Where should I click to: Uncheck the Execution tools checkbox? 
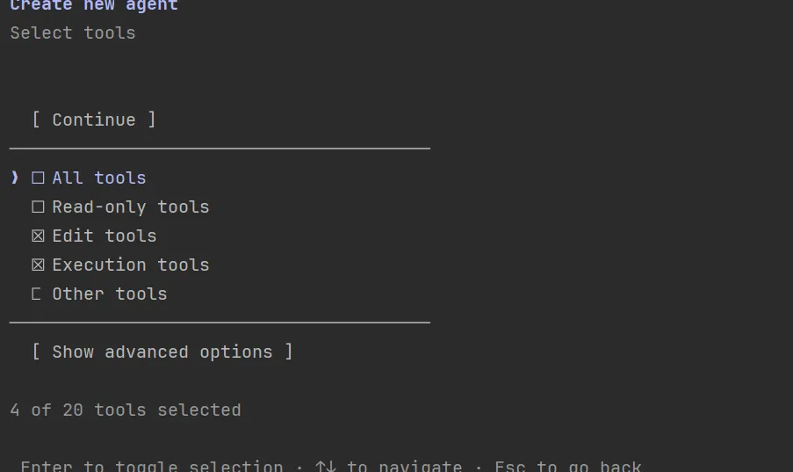coord(38,265)
